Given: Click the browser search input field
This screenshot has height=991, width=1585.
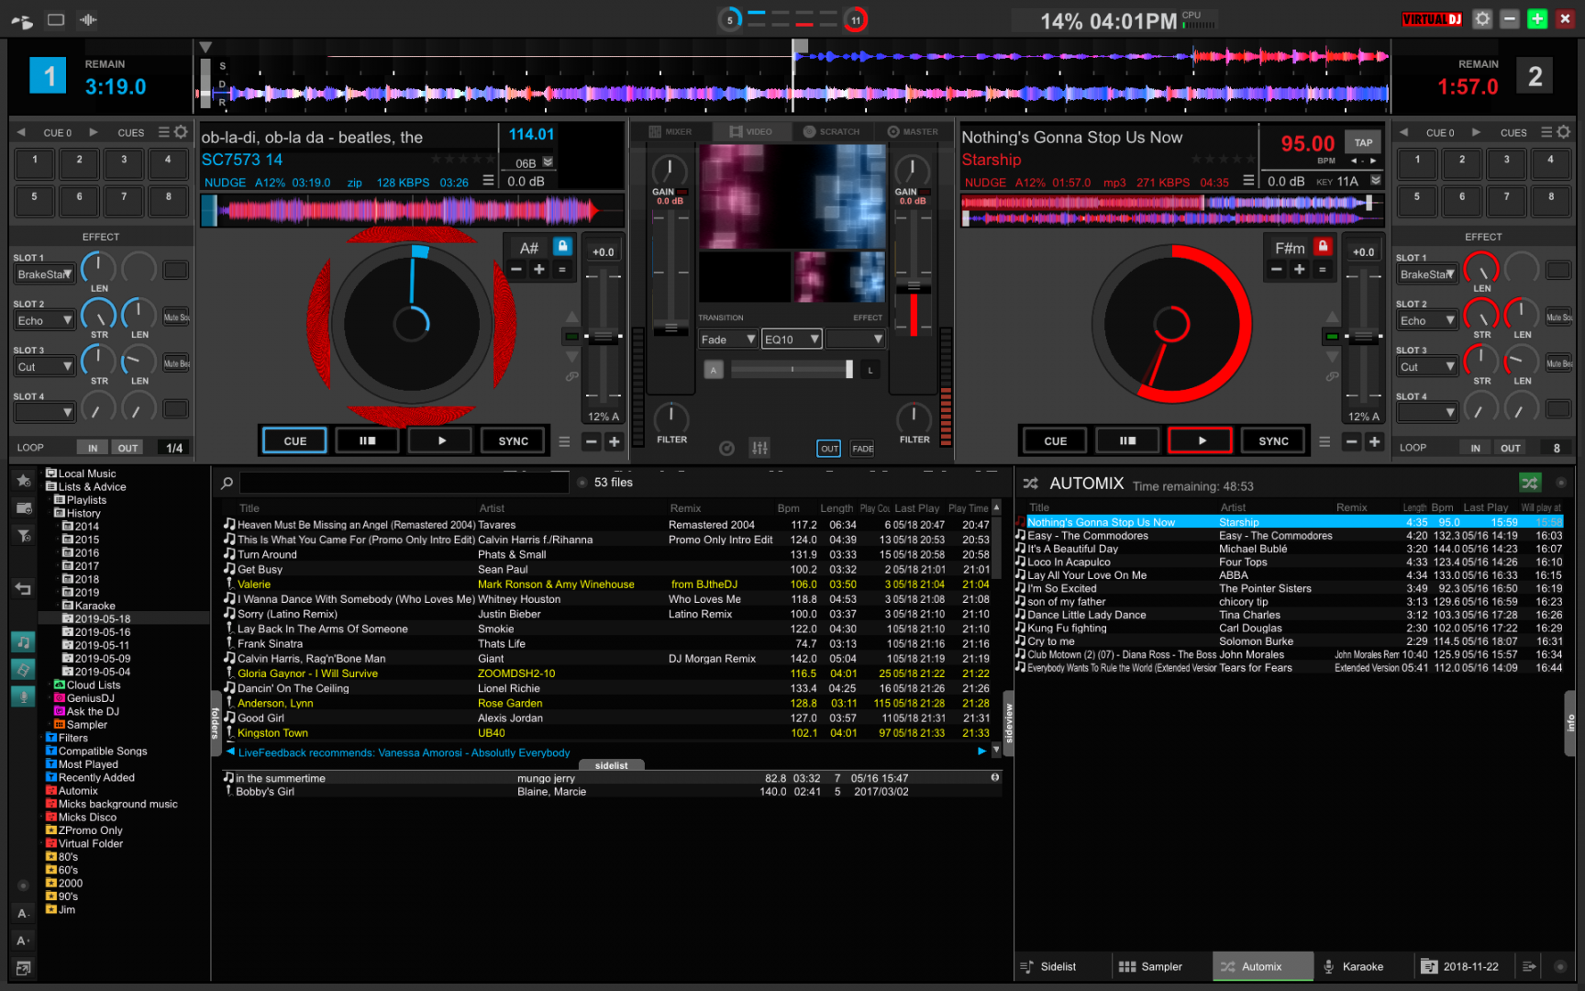Looking at the screenshot, I should pyautogui.click(x=405, y=483).
